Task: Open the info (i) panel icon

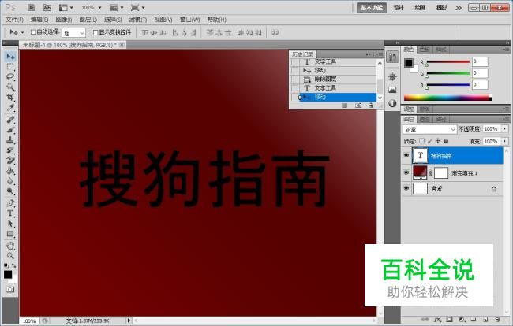Action: pyautogui.click(x=392, y=103)
